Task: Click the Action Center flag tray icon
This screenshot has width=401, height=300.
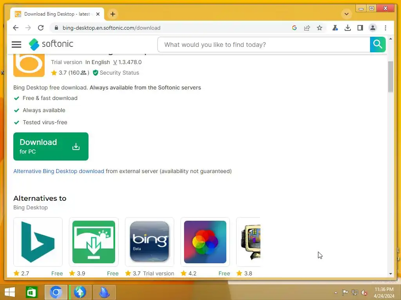Action: [x=345, y=292]
